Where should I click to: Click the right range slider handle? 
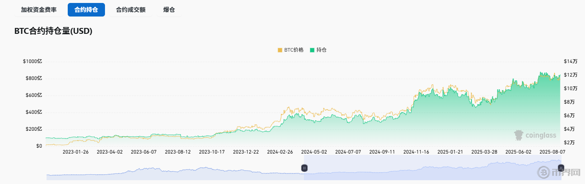561,168
